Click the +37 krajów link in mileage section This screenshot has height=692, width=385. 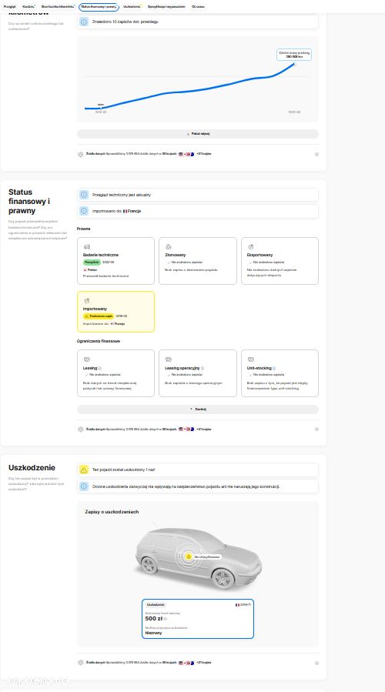204,154
